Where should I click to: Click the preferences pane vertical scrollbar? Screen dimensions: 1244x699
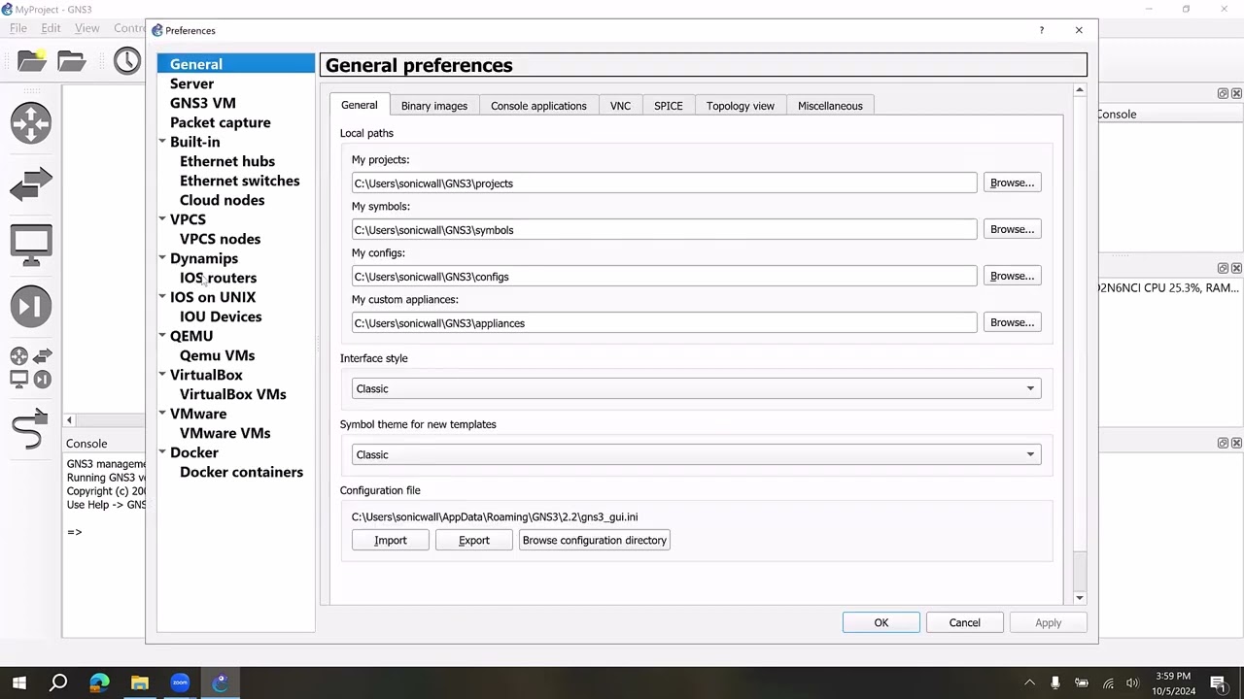click(1079, 344)
